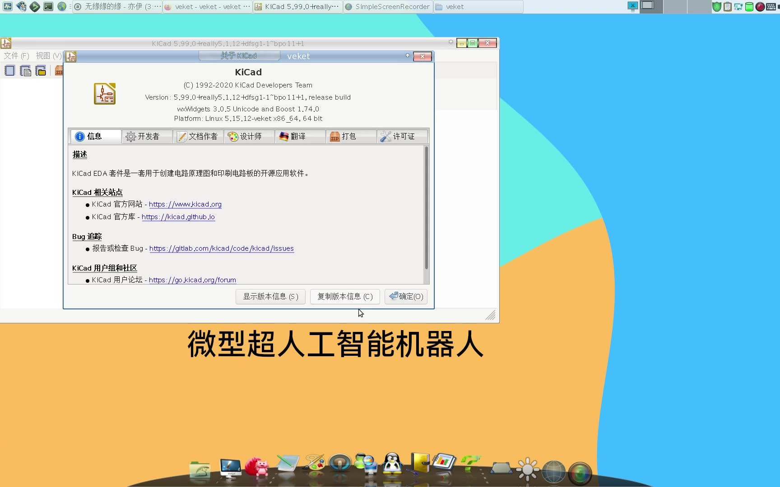Viewport: 780px width, 487px height.
Task: Open the notepad with green pen dock icon
Action: click(x=287, y=464)
